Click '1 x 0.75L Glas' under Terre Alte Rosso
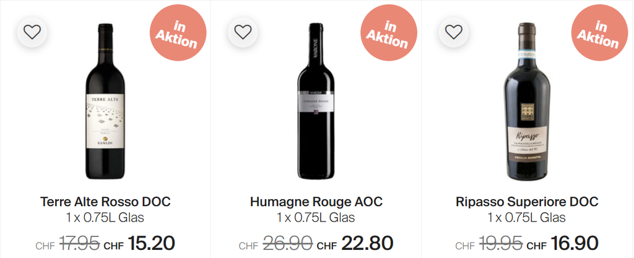The width and height of the screenshot is (634, 258). (x=105, y=218)
